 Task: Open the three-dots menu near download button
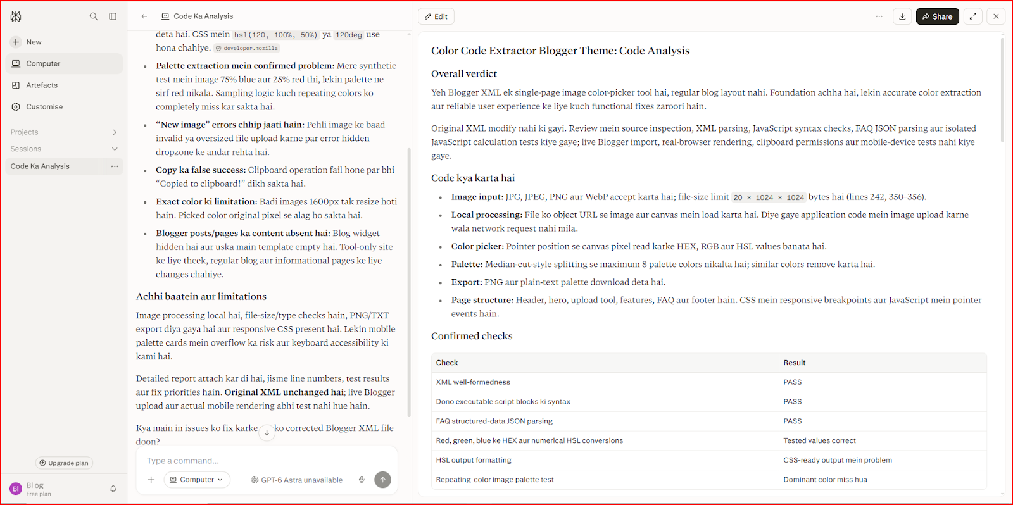click(x=879, y=16)
